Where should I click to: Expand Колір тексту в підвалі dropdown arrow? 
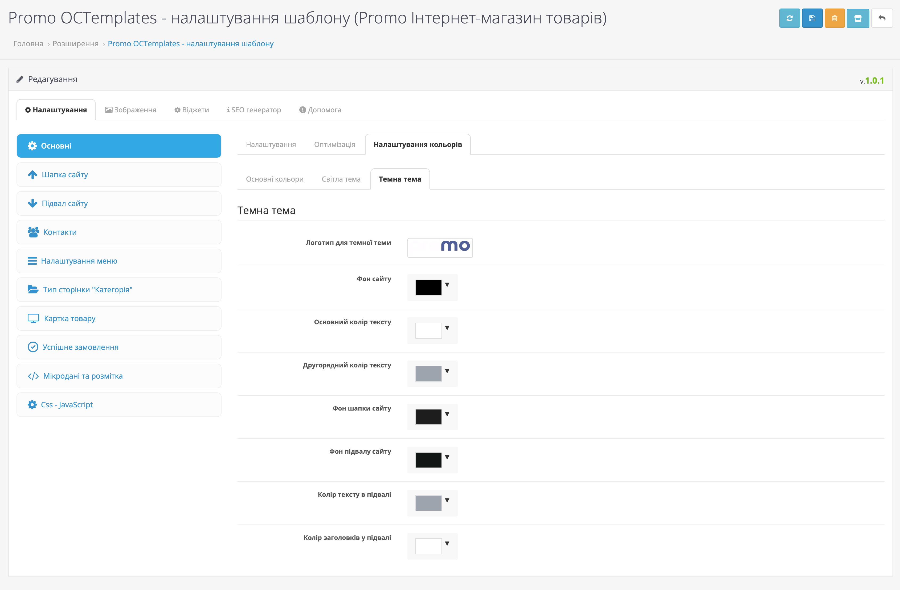point(447,500)
